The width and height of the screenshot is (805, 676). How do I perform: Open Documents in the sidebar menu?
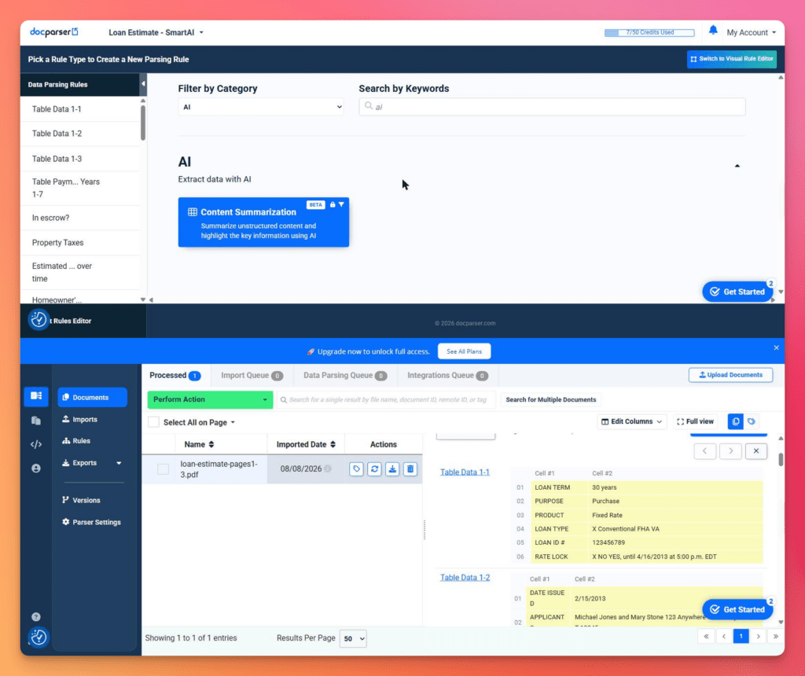[x=93, y=397]
